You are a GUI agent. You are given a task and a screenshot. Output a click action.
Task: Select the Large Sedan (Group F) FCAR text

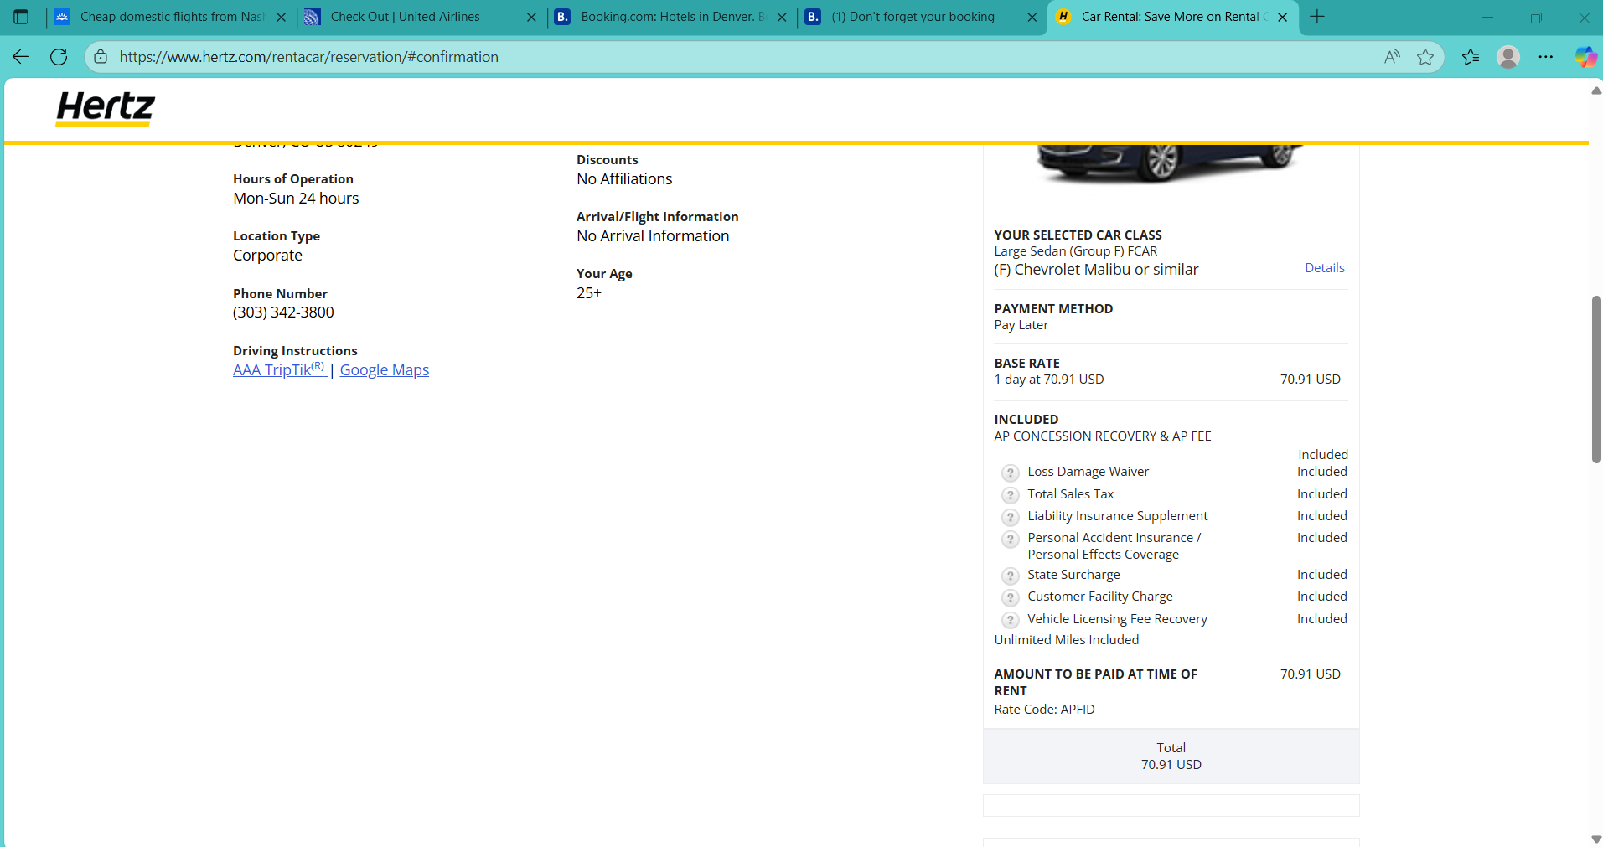pos(1076,251)
